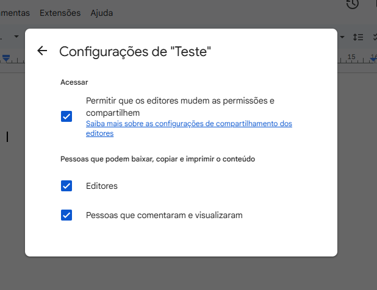Open line and paragraph spacing icon

(x=359, y=37)
